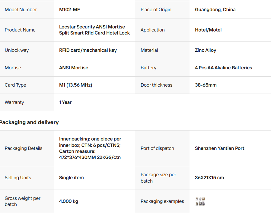
Task: Click the Packaging Details label cell
Action: pos(24,148)
